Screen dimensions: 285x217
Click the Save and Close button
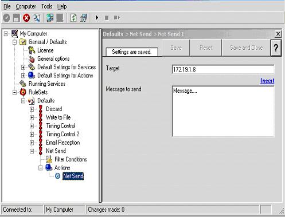point(247,48)
